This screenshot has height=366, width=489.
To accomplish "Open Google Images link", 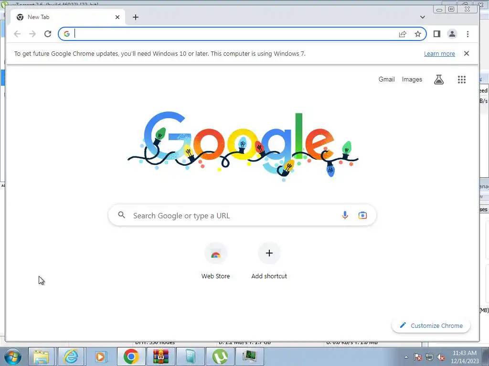I will coord(412,80).
